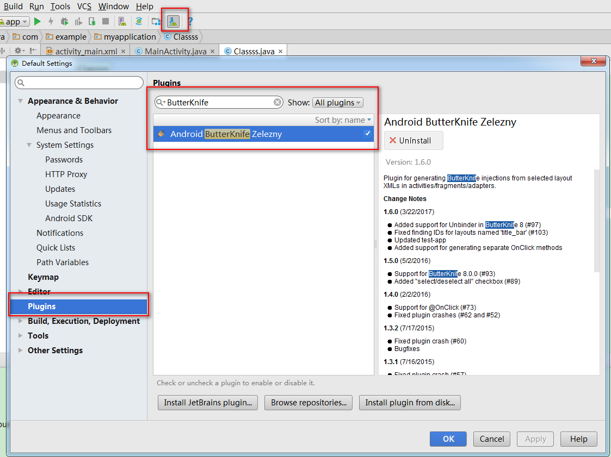Screen dimensions: 611x457
Task: Open the Sort by name dropdown
Action: click(x=343, y=120)
